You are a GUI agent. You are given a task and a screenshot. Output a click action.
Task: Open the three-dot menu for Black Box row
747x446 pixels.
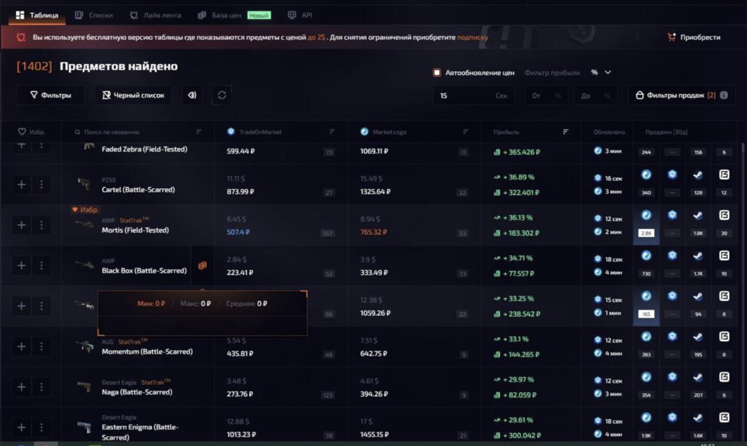(x=41, y=265)
